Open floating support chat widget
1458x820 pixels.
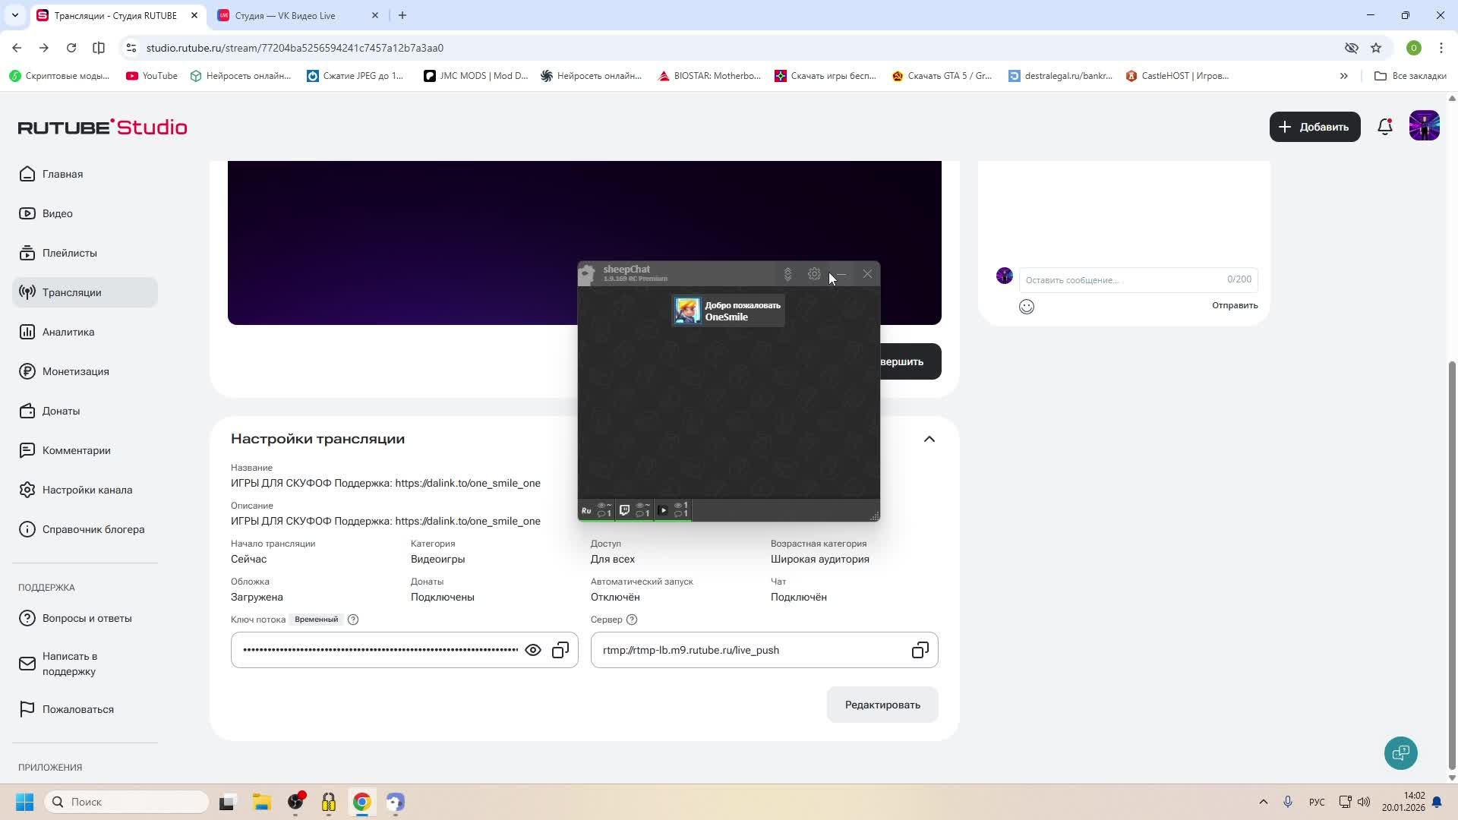pos(1400,753)
